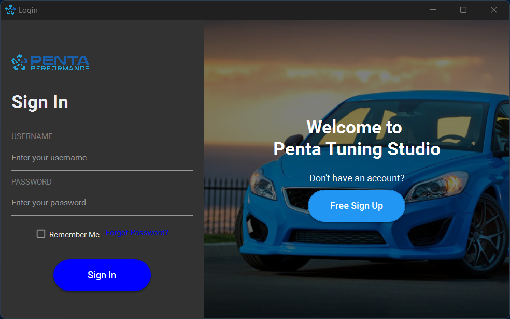Click the Penta Performance logo

pyautogui.click(x=50, y=62)
